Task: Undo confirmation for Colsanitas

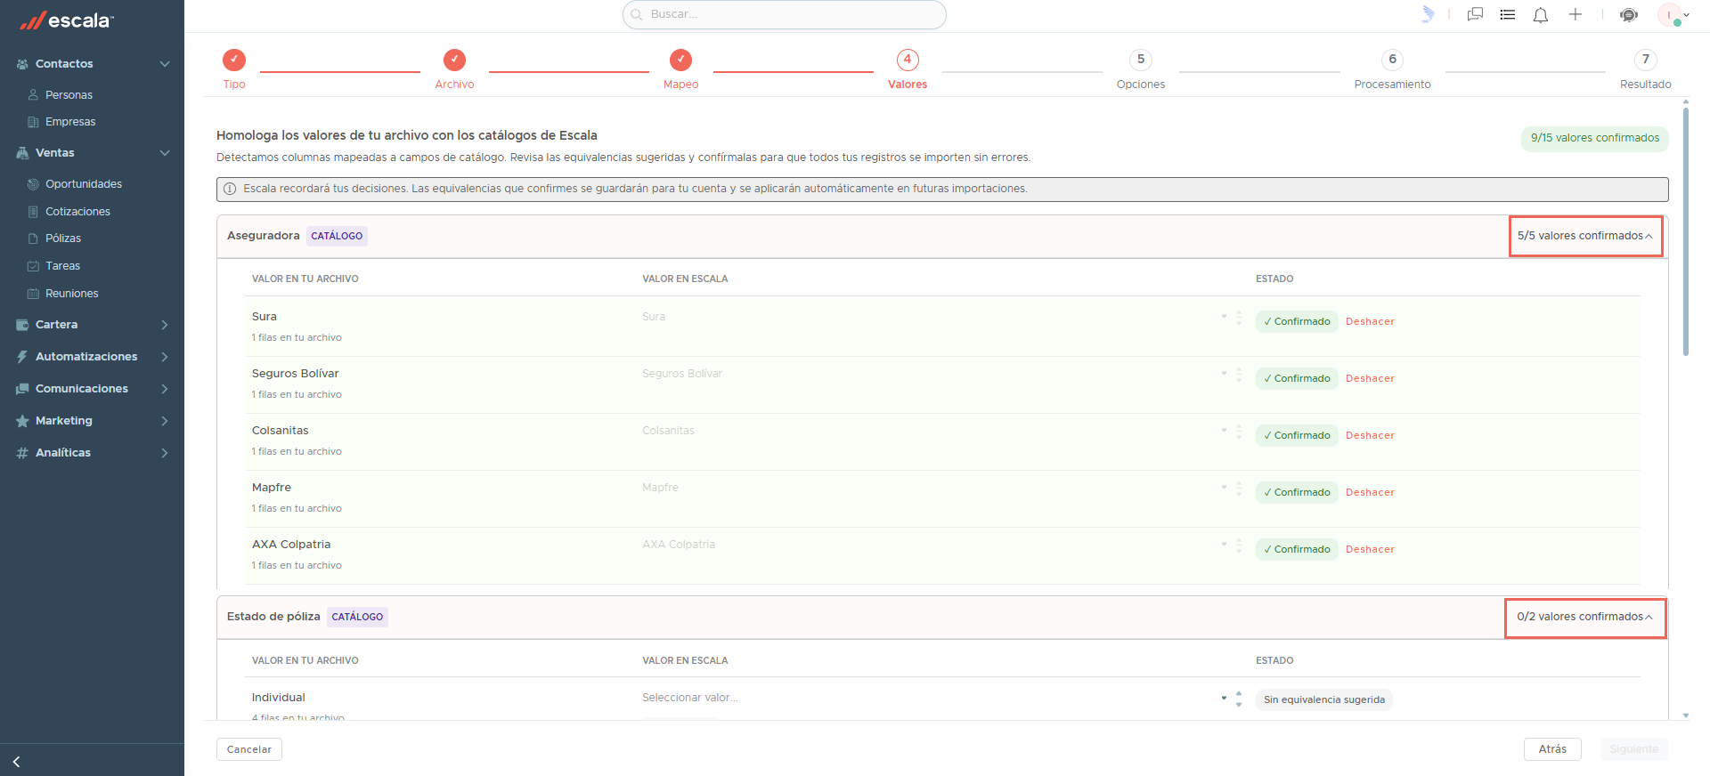Action: click(1370, 435)
